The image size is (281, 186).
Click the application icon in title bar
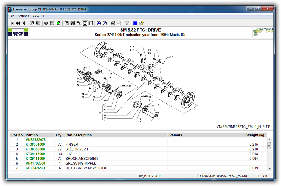point(10,9)
